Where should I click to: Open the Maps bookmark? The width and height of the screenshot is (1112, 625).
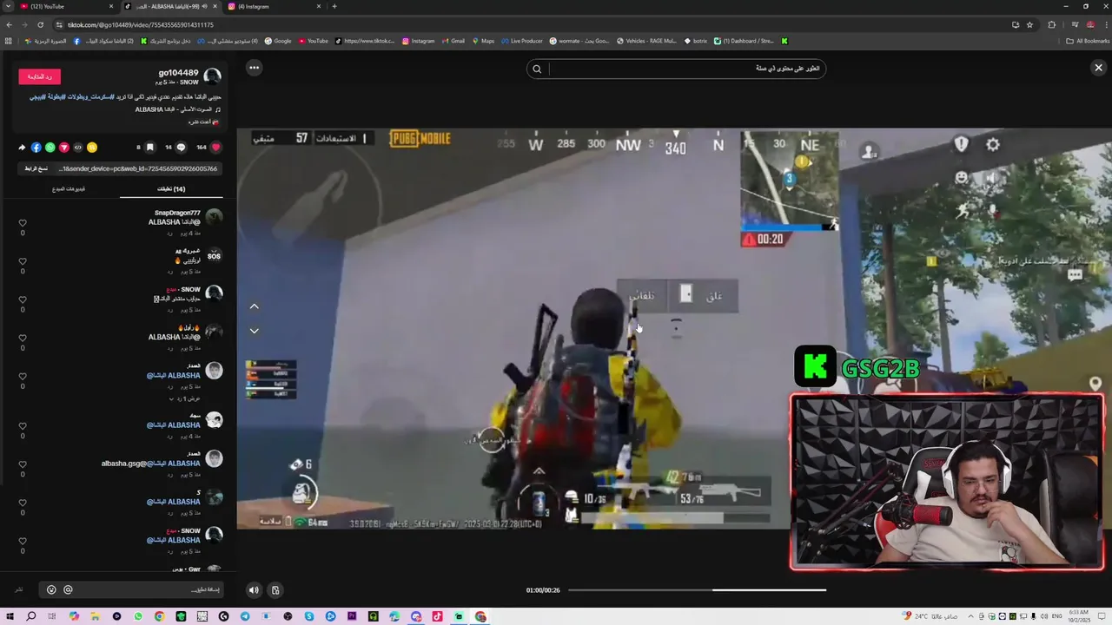pos(483,41)
